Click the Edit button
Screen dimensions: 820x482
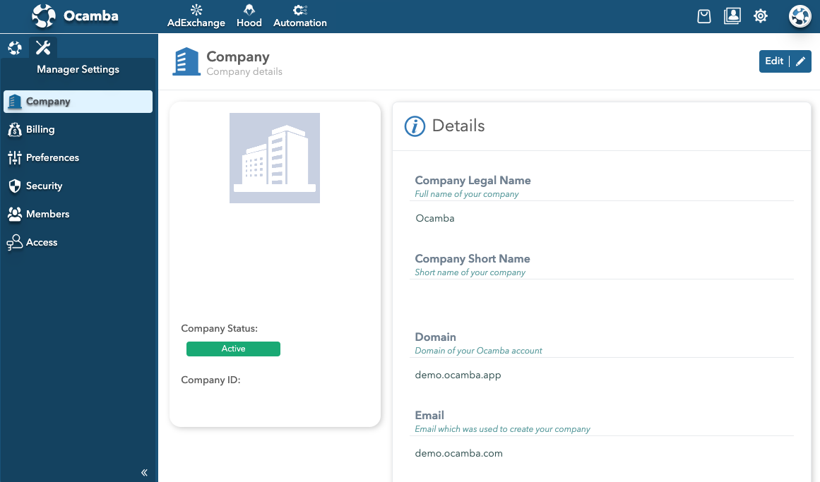click(x=785, y=61)
